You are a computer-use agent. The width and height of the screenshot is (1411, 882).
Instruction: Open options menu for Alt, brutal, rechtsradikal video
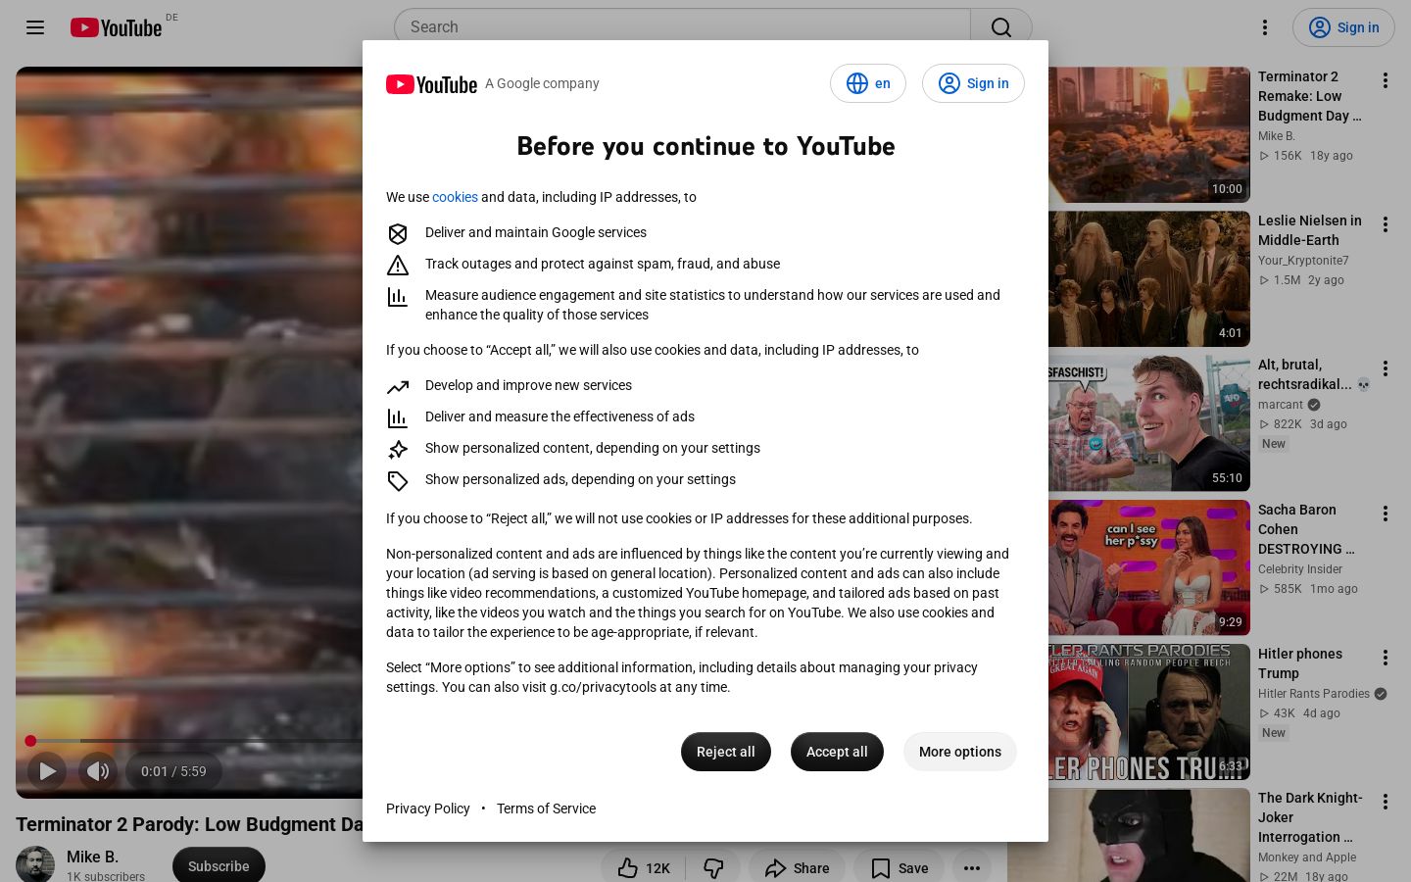[x=1386, y=368]
